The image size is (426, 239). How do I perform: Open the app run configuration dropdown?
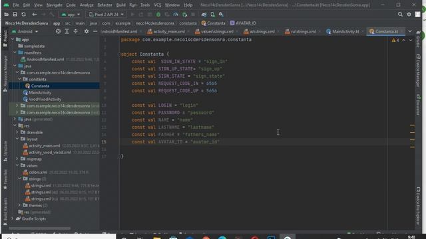pyautogui.click(x=71, y=15)
